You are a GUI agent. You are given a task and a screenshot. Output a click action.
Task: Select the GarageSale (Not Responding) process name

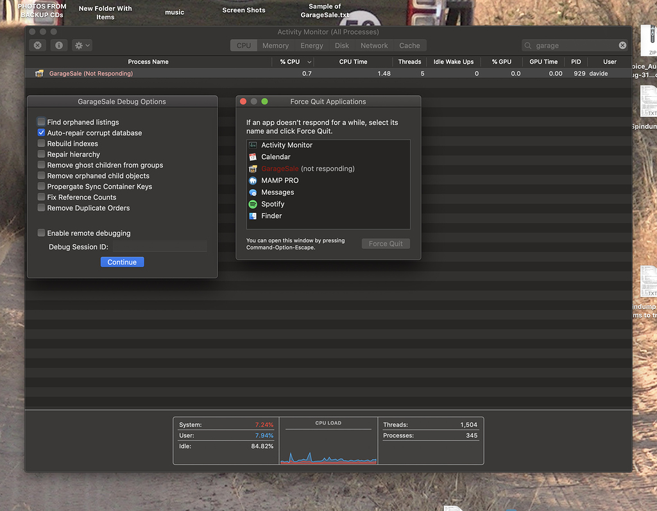pos(91,74)
